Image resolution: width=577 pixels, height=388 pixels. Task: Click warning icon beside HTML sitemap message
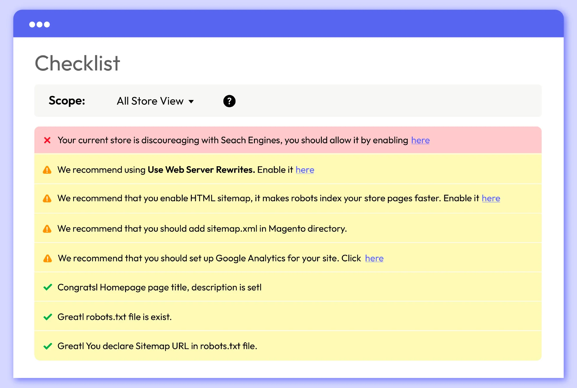(x=47, y=199)
